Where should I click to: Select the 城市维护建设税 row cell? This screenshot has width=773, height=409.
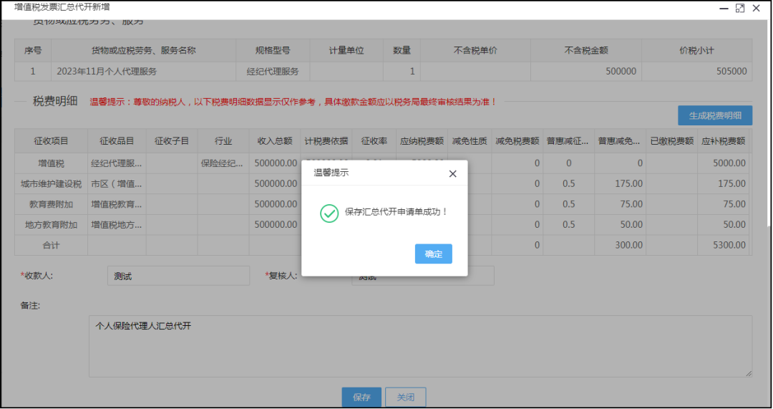point(51,184)
